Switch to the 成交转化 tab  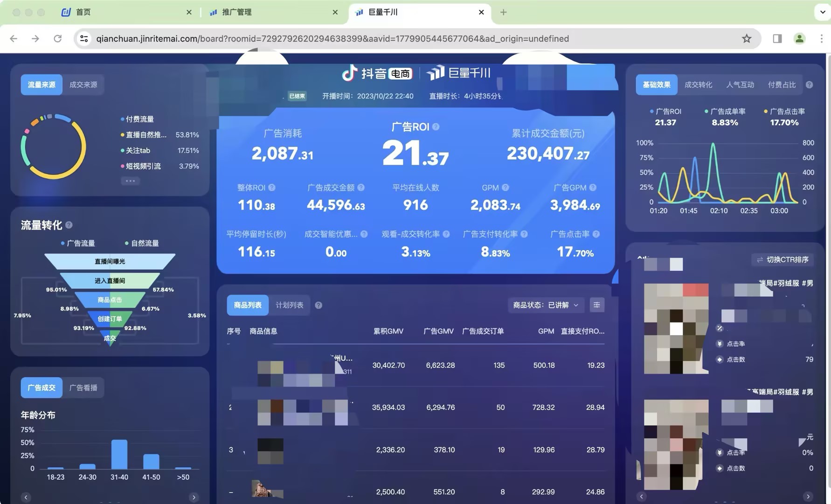click(x=698, y=85)
